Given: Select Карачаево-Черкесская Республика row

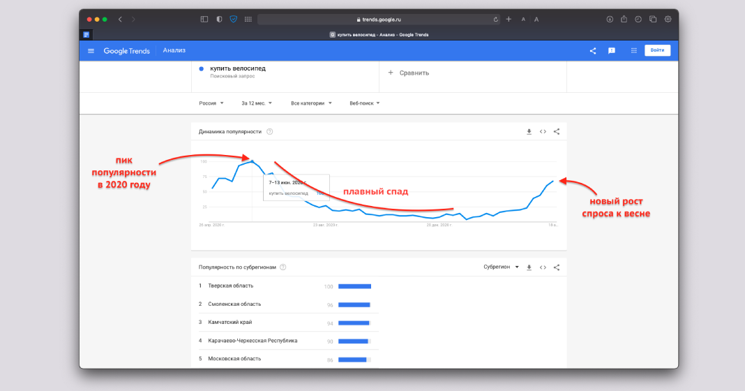Looking at the screenshot, I should click(x=288, y=341).
